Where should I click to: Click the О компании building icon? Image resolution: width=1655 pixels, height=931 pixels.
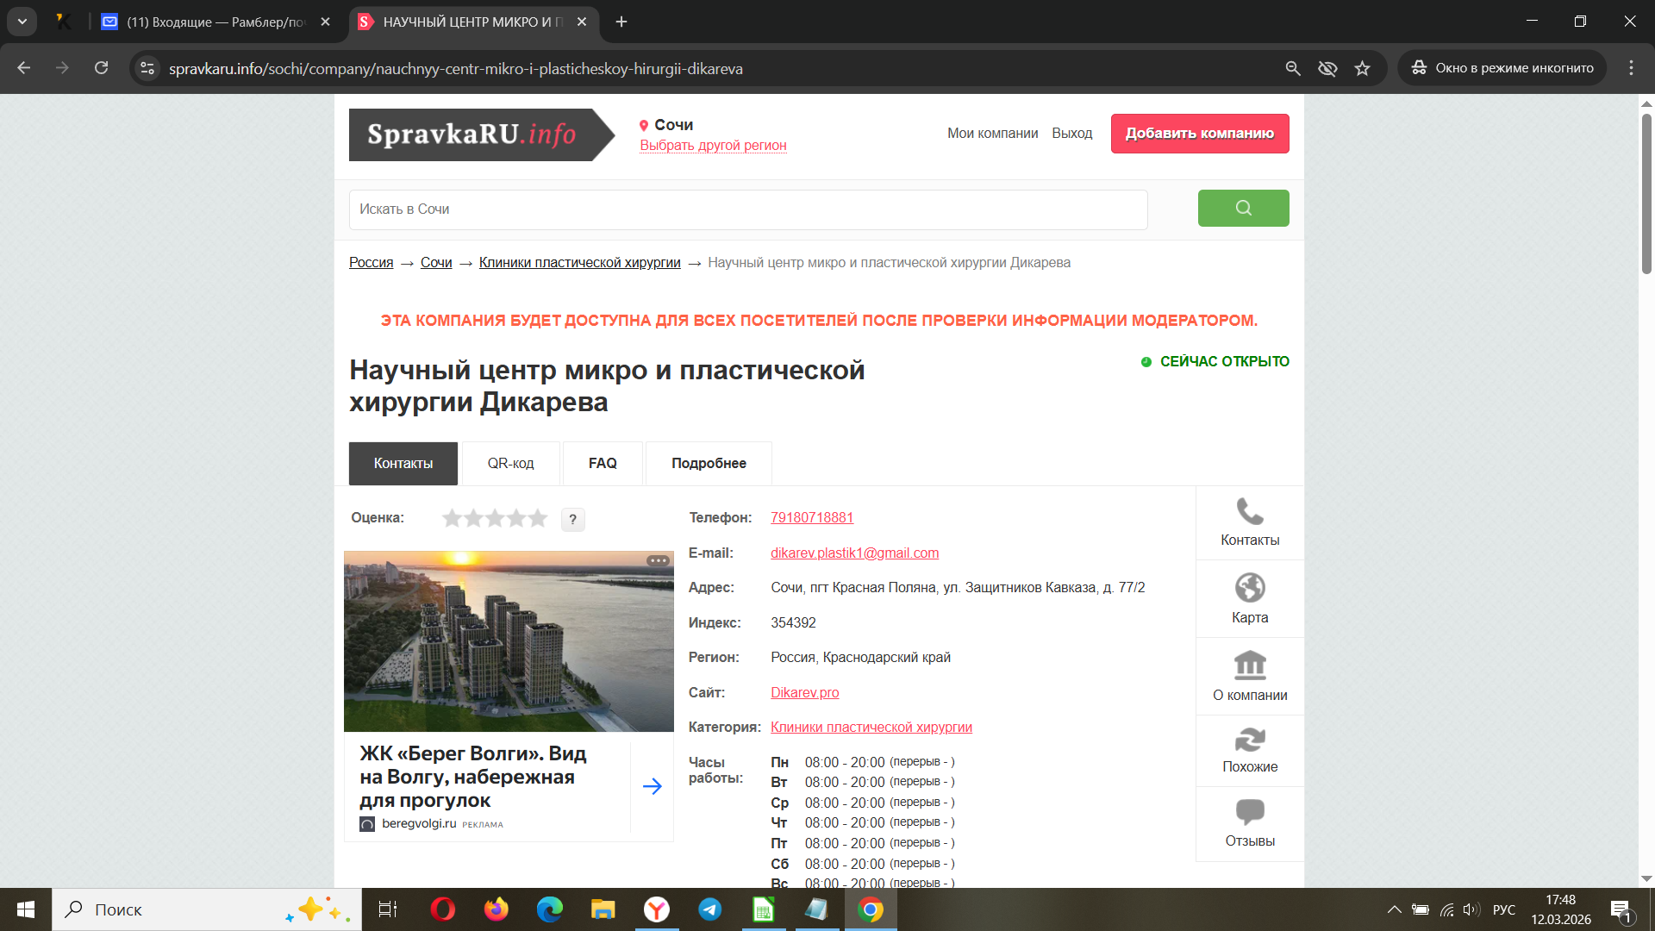coord(1249,665)
